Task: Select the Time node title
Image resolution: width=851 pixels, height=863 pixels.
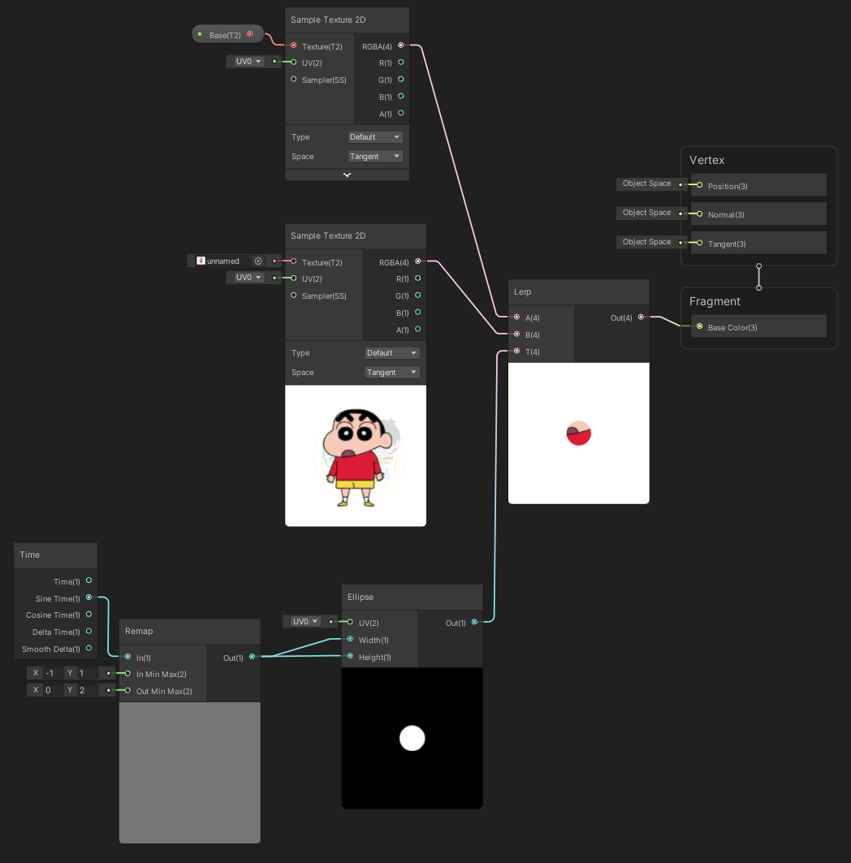Action: point(55,554)
